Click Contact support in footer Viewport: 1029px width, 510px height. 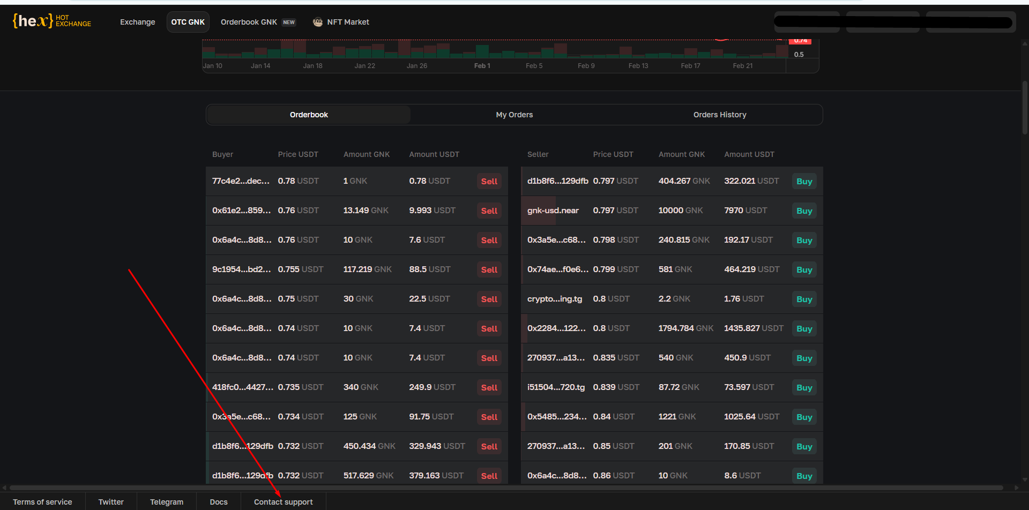[283, 502]
